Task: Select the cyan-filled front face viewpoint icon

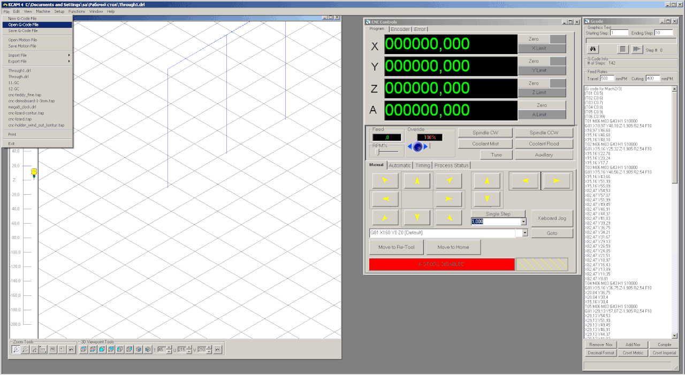Action: click(102, 349)
